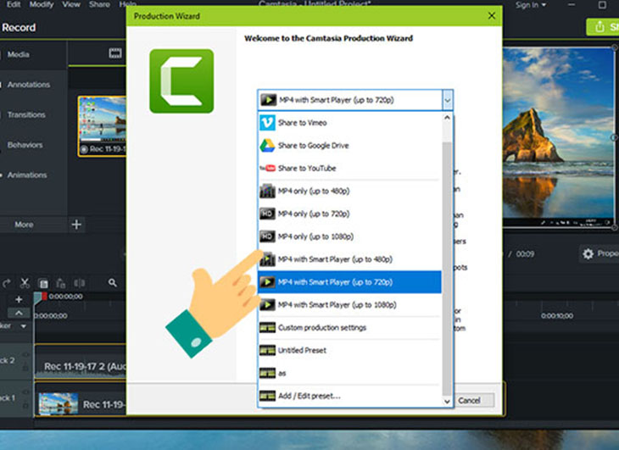Choose MP4 only (up to 1080p)
The width and height of the screenshot is (619, 450).
(349, 236)
